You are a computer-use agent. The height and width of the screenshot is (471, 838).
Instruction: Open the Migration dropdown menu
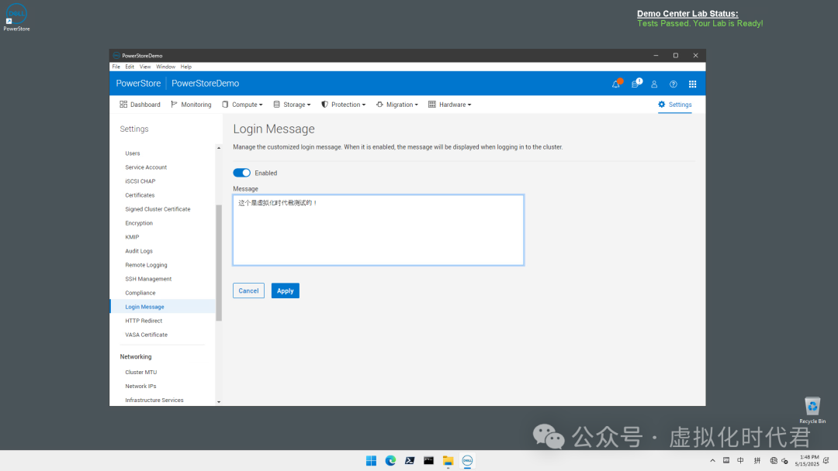click(x=397, y=105)
